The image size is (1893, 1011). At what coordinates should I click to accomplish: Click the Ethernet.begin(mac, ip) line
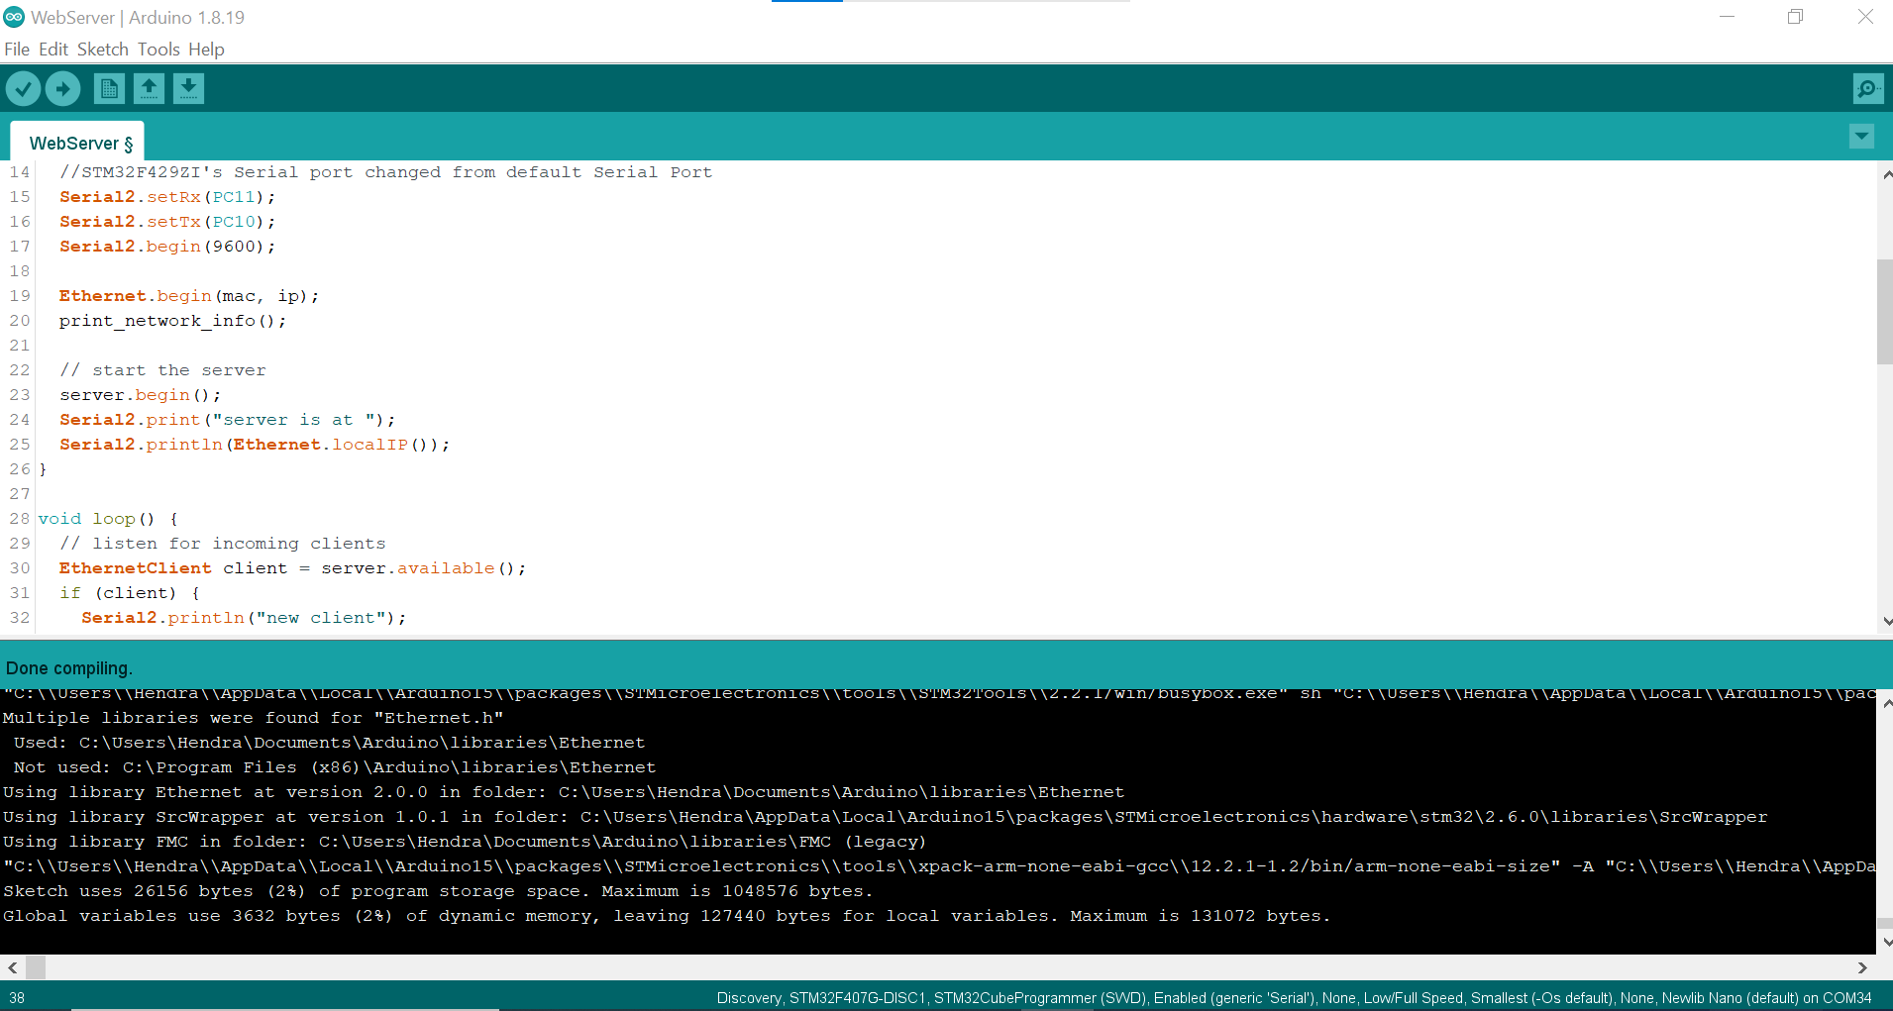click(189, 296)
